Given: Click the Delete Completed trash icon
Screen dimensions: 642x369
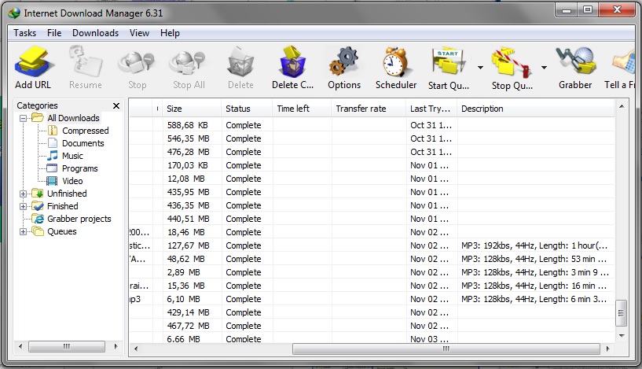Looking at the screenshot, I should coord(292,62).
